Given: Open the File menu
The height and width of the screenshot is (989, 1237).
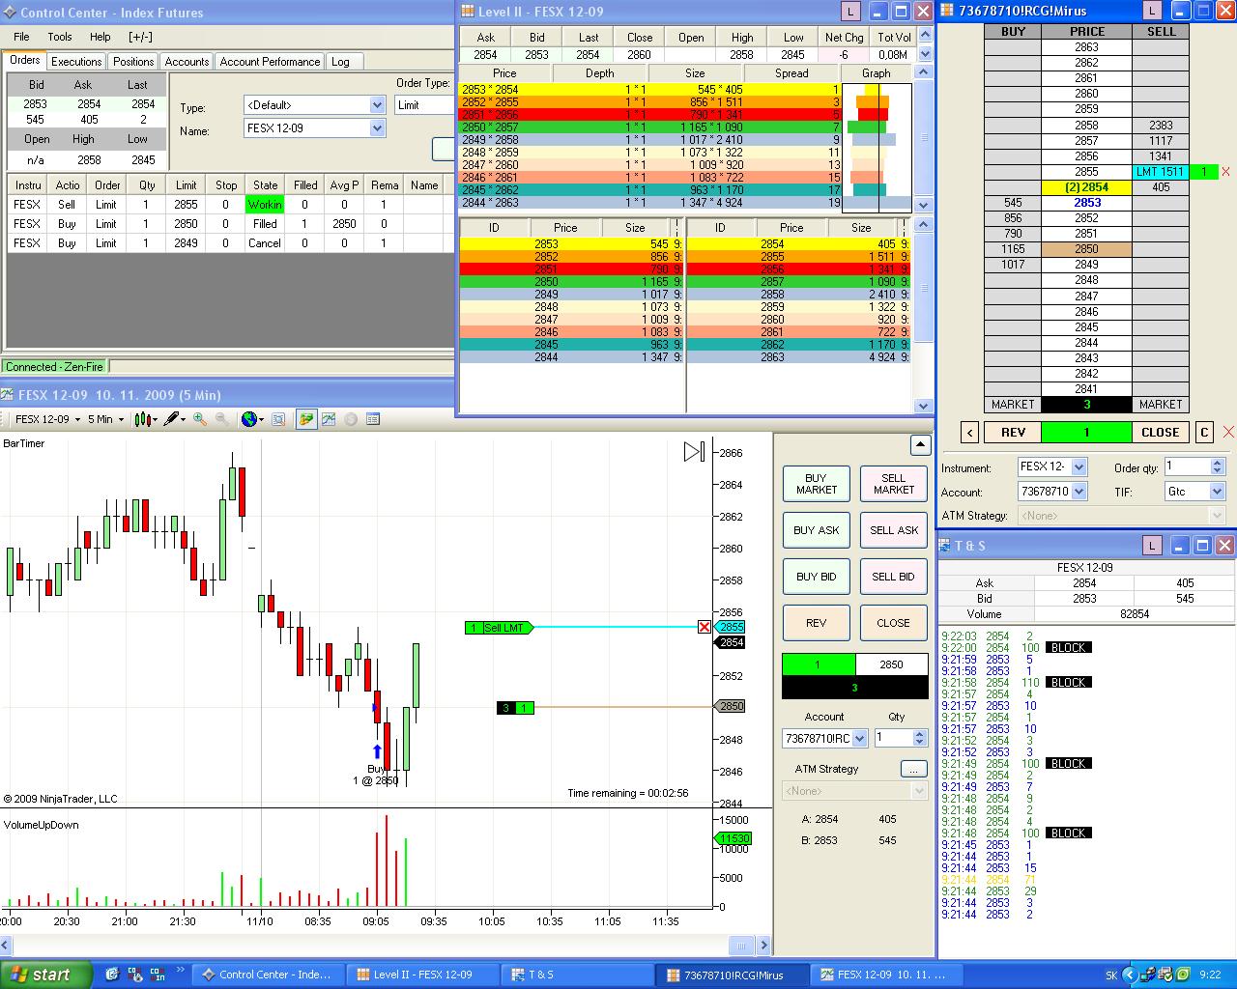Looking at the screenshot, I should 21,37.
